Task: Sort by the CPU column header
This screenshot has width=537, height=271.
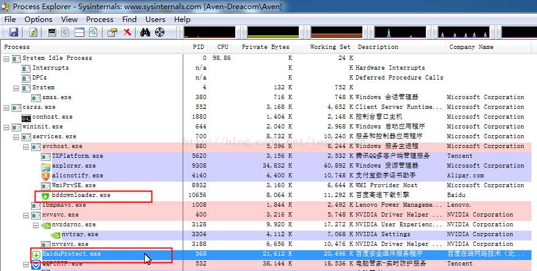Action: coord(221,47)
